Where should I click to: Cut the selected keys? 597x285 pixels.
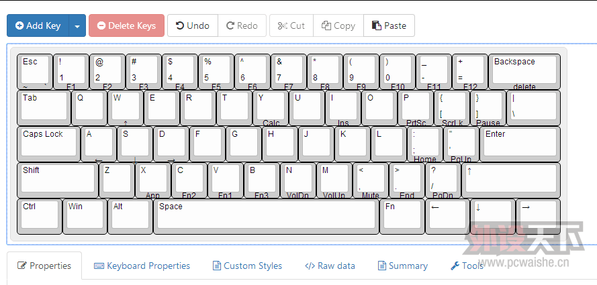(291, 26)
